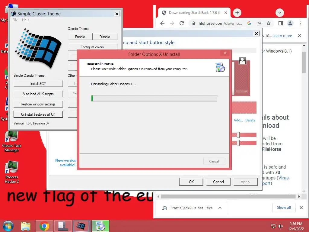Open File menu in Simple Classic Theme
This screenshot has width=309, height=232.
coord(15,20)
